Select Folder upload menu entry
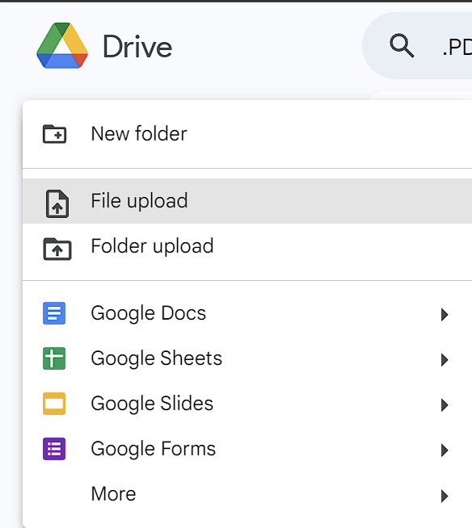This screenshot has height=528, width=472. 247,246
